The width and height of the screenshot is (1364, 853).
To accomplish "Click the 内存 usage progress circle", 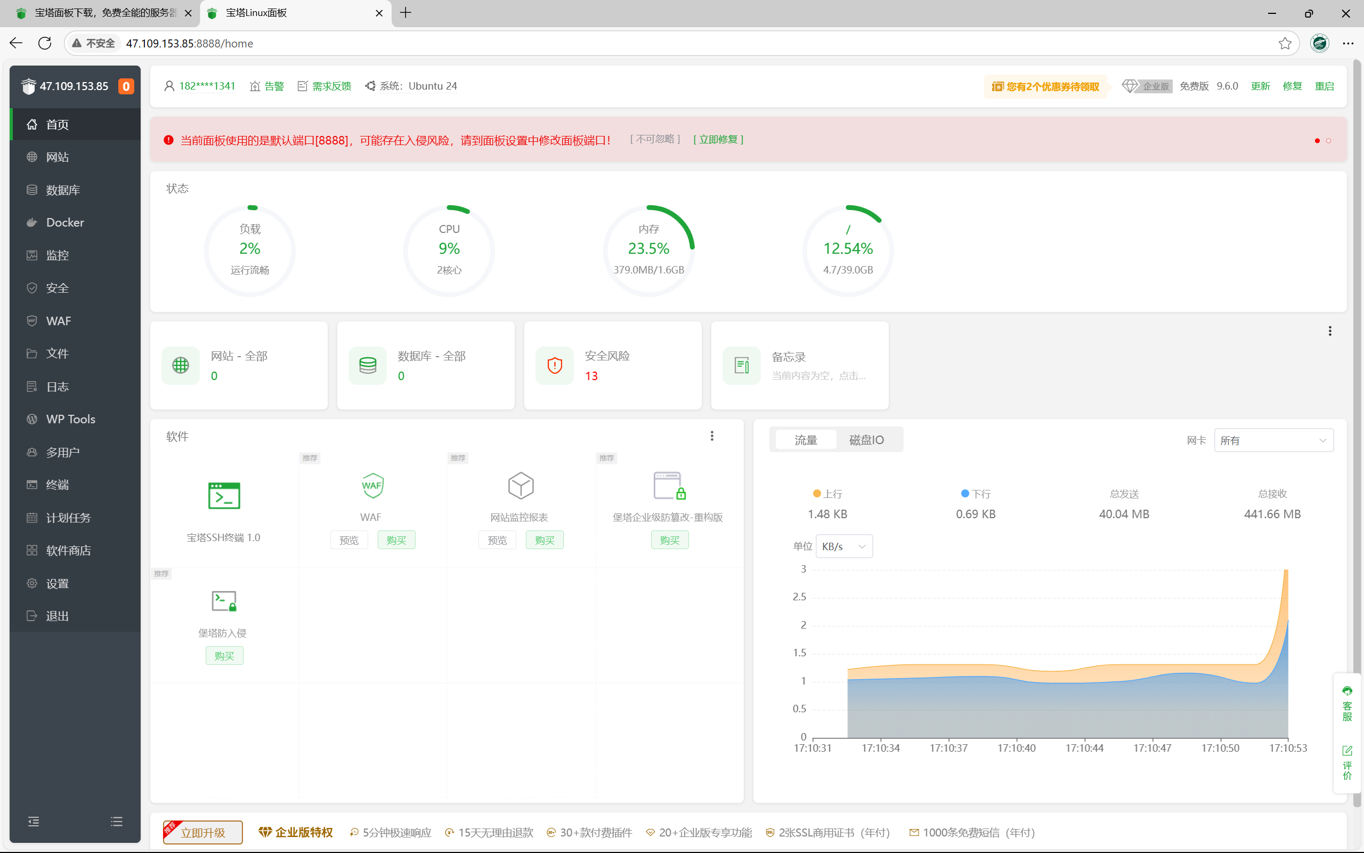I will 649,250.
